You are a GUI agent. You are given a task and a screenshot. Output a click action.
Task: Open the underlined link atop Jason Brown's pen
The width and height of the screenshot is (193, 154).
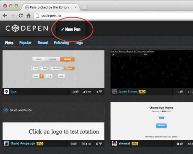(132, 52)
